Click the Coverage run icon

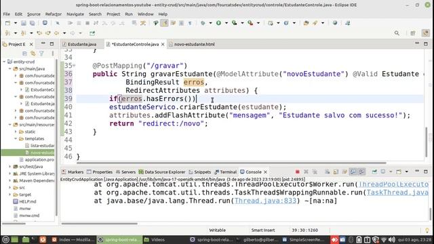(x=235, y=23)
